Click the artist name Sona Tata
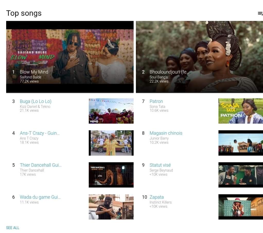The width and height of the screenshot is (263, 233). click(x=157, y=107)
